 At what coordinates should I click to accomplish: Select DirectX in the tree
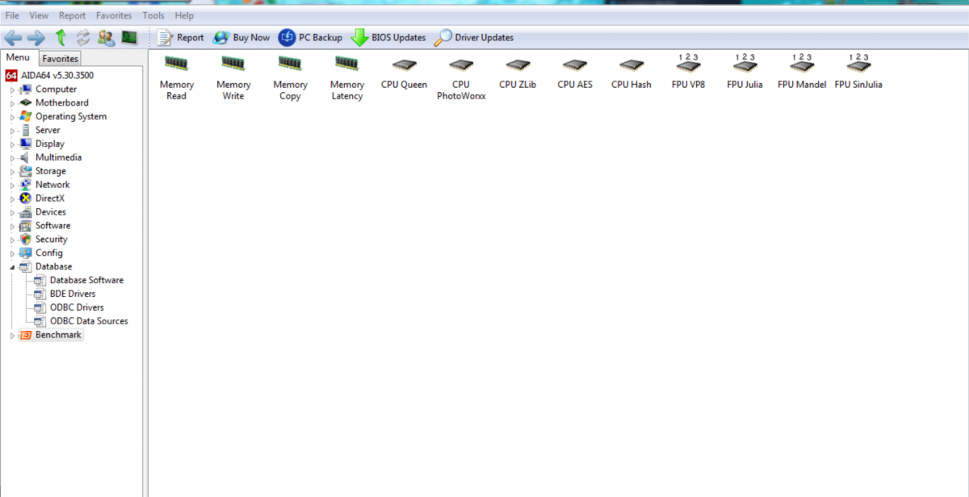[50, 198]
